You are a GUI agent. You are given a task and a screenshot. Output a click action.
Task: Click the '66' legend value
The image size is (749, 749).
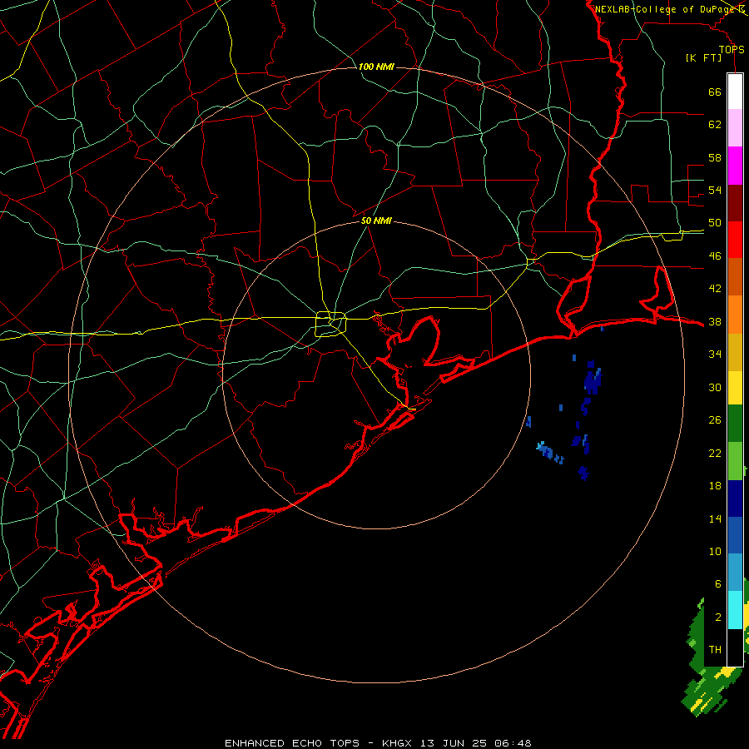click(x=715, y=92)
